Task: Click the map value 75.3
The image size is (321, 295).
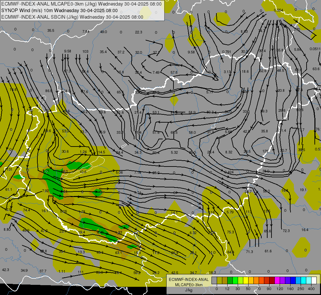Action: [230, 232]
